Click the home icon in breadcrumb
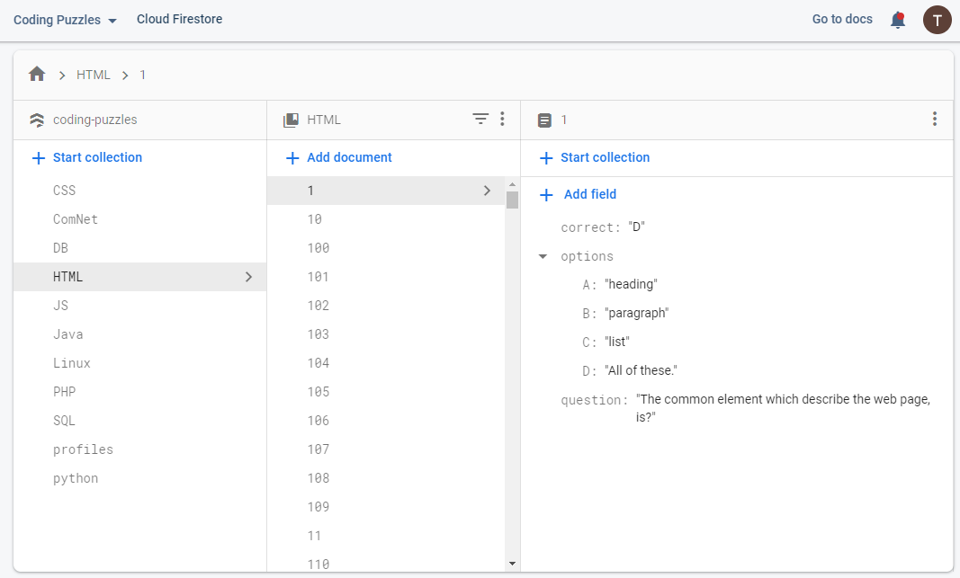This screenshot has height=578, width=960. pyautogui.click(x=37, y=75)
